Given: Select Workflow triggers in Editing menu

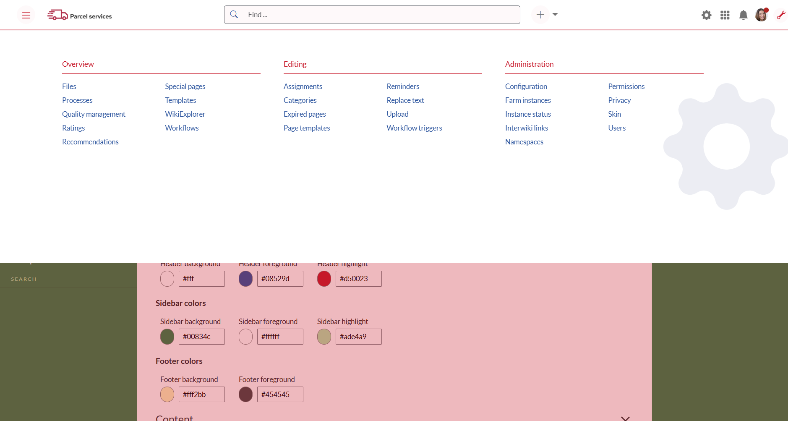Looking at the screenshot, I should point(414,128).
